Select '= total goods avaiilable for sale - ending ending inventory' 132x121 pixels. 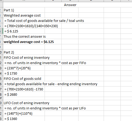51,84
